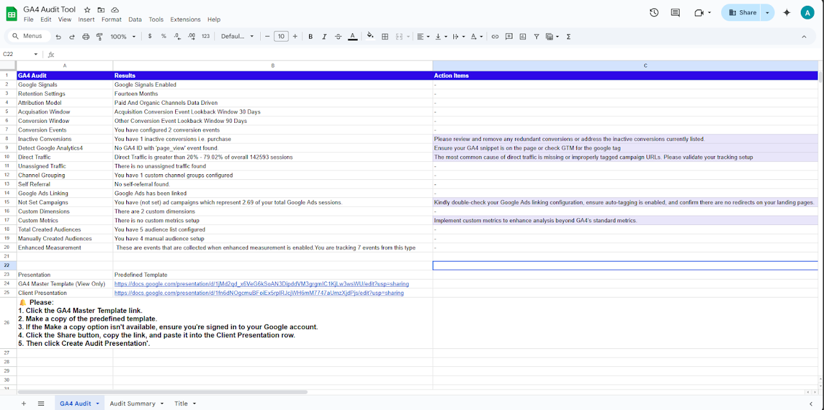This screenshot has width=824, height=410.
Task: Click the Redo icon
Action: click(x=72, y=37)
